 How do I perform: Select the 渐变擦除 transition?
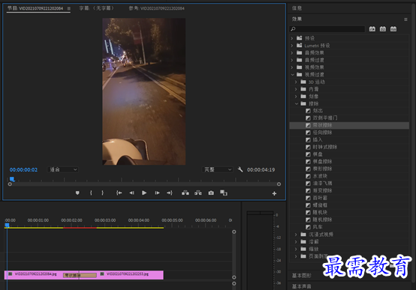[x=322, y=190]
